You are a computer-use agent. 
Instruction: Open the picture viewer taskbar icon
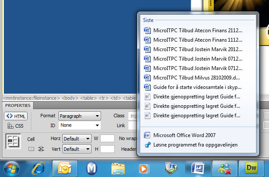[171, 168]
